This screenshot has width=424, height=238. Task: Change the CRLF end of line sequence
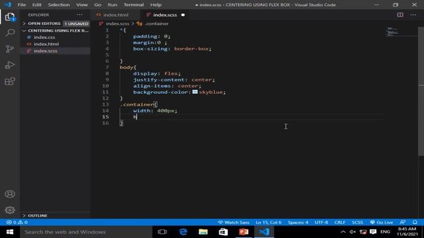pyautogui.click(x=340, y=222)
